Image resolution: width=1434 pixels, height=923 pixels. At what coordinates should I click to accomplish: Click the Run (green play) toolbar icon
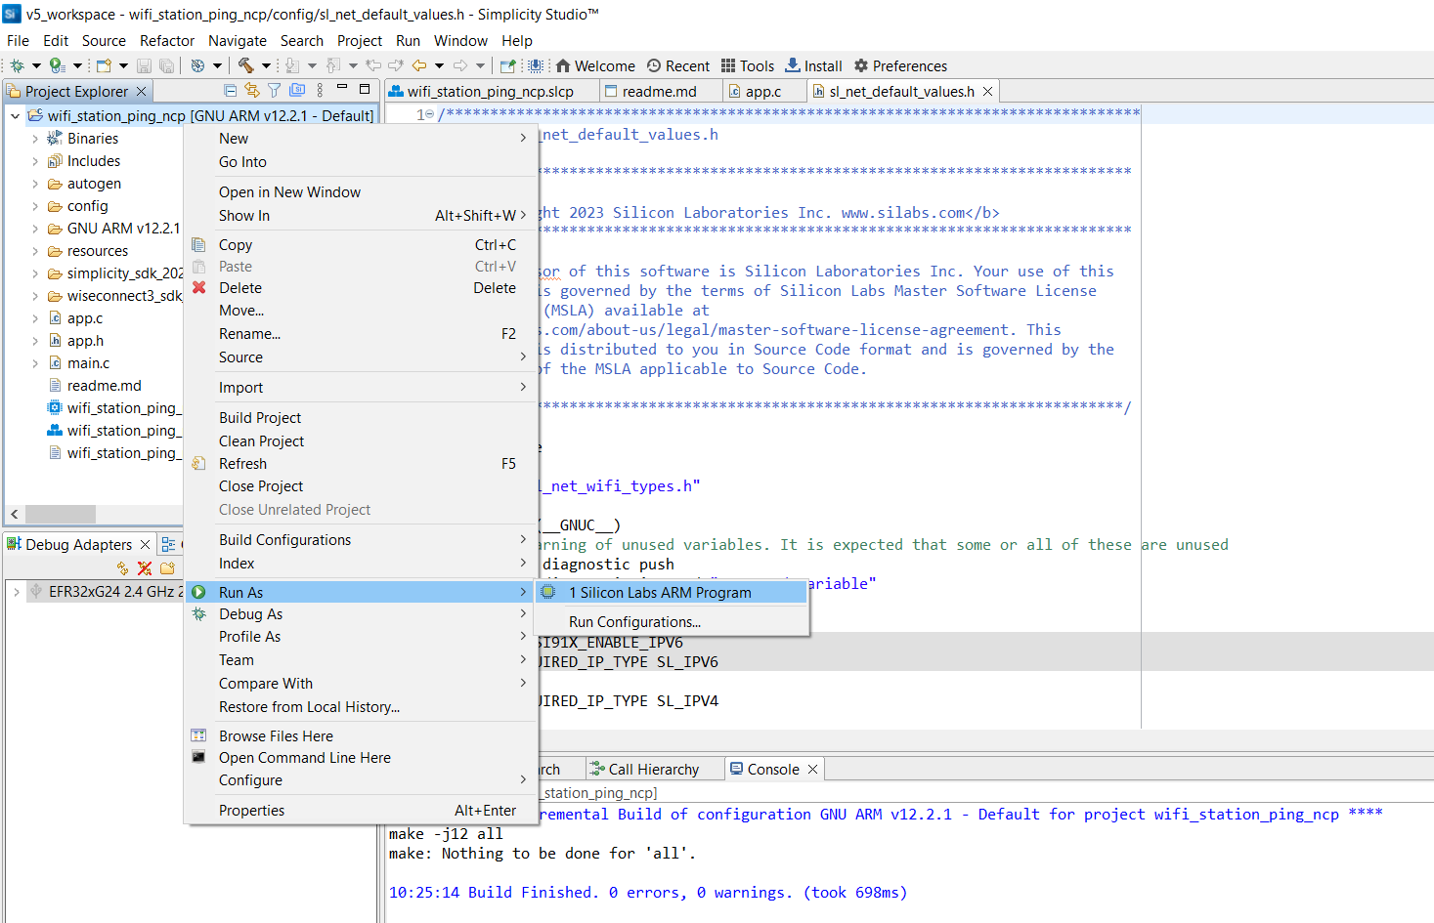tap(56, 65)
